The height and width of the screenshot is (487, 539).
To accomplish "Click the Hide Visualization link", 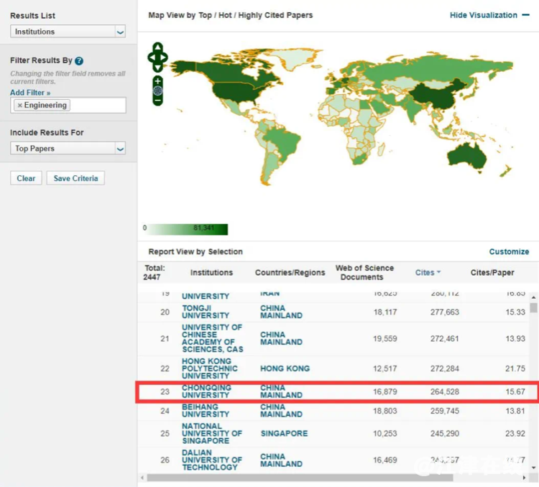I will tap(484, 15).
